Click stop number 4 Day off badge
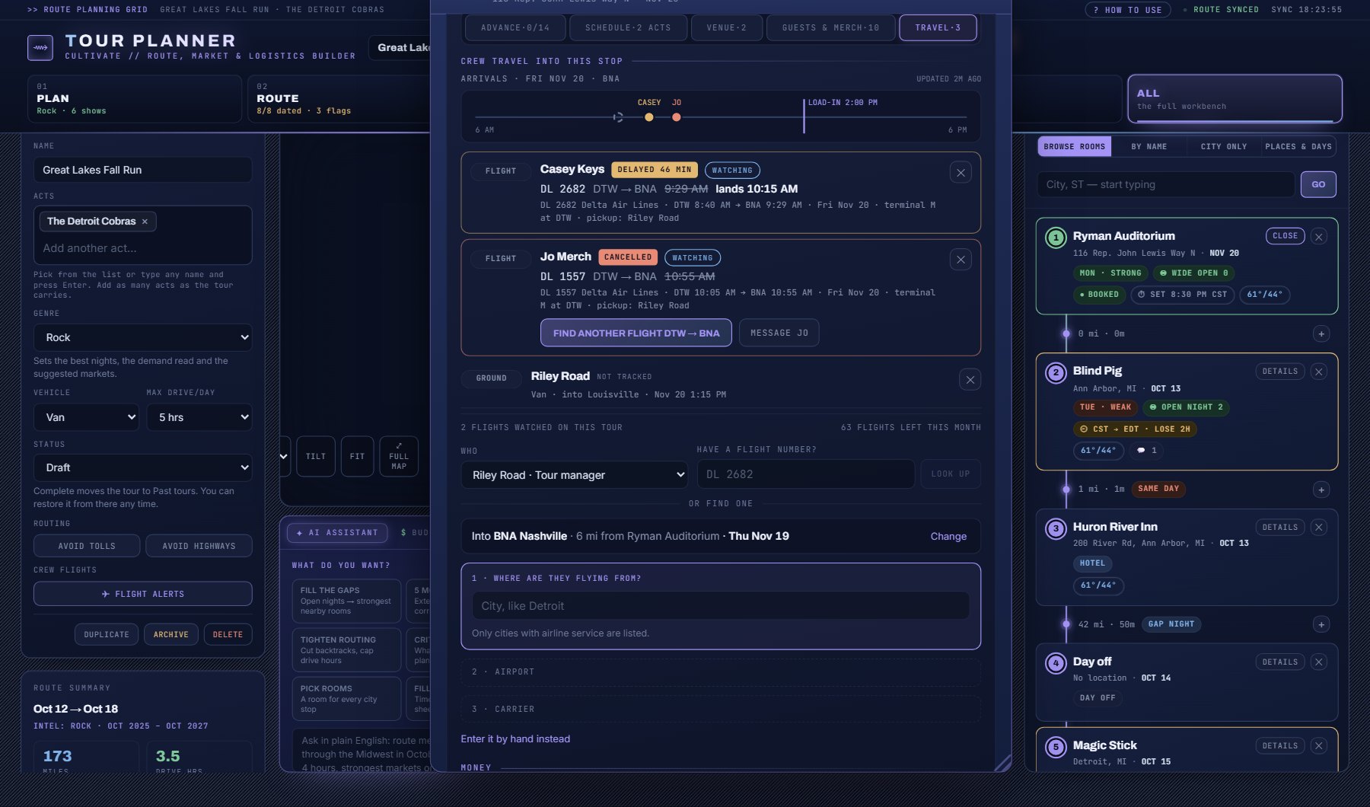Viewport: 1370px width, 807px height. pyautogui.click(x=1056, y=663)
